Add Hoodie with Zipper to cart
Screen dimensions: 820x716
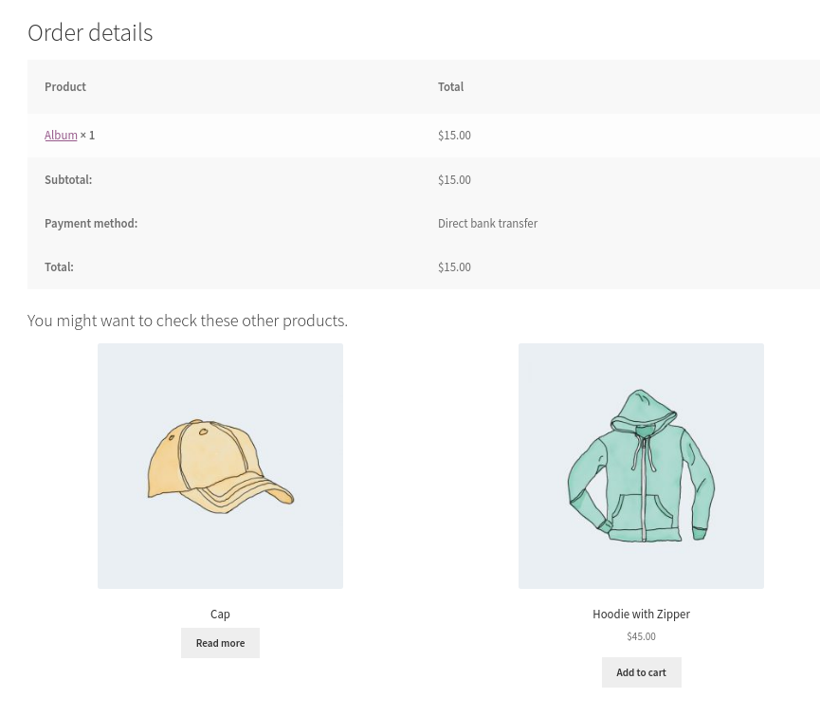tap(641, 672)
